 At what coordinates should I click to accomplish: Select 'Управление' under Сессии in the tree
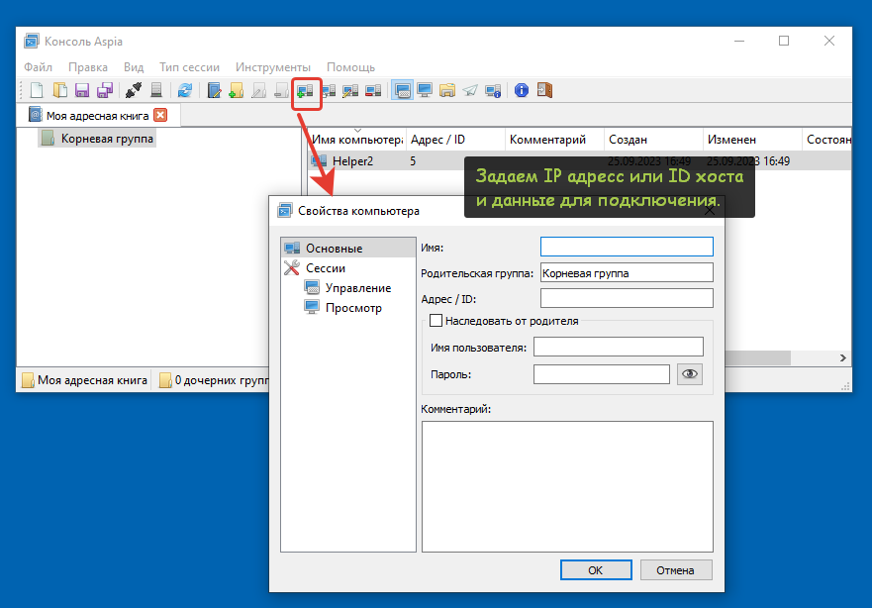click(x=357, y=288)
